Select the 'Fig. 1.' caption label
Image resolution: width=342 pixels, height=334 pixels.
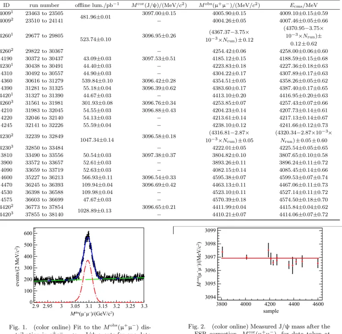[18, 327]
